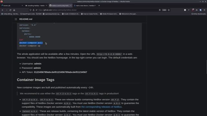Open the semicircle extension icon

[197, 10]
